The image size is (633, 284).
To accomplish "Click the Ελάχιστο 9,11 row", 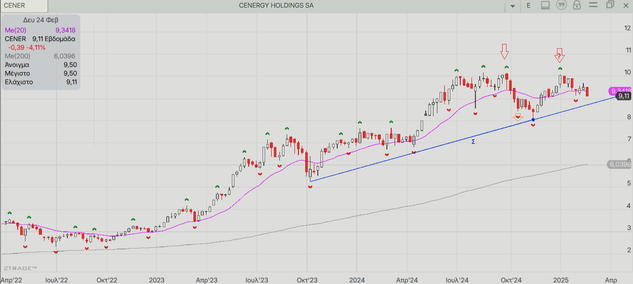I will (x=41, y=82).
